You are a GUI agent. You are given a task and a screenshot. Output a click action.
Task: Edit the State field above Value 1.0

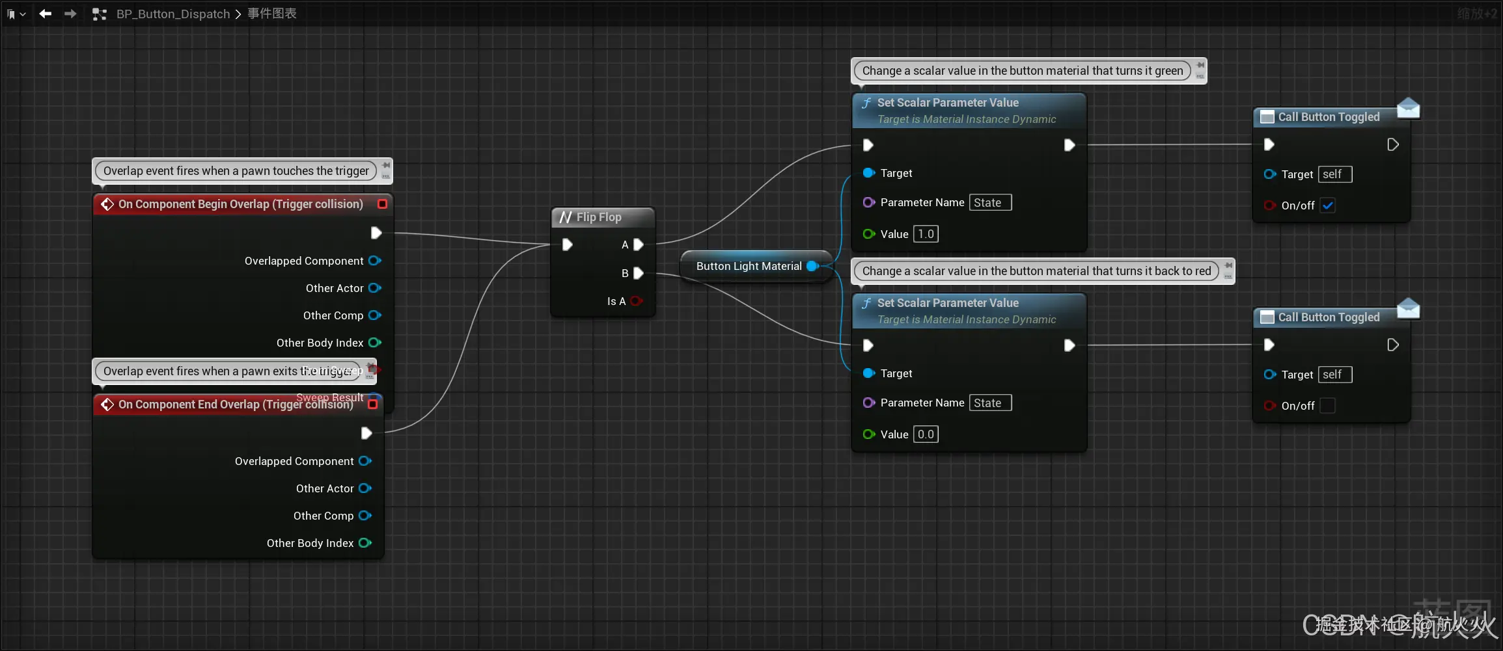(991, 202)
